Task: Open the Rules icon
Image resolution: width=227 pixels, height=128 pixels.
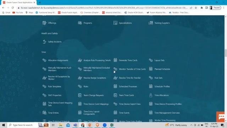Action: point(80,86)
